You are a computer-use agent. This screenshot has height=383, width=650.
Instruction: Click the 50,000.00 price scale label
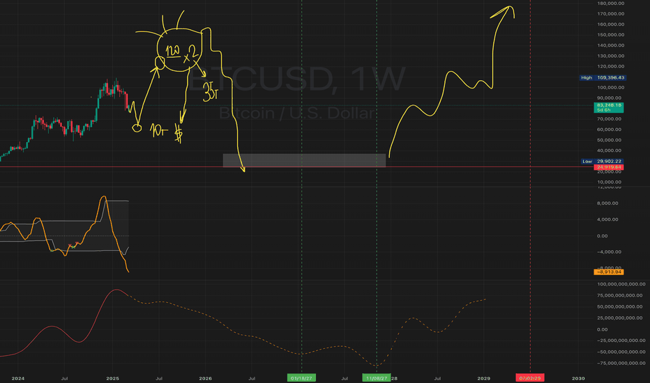pos(610,141)
